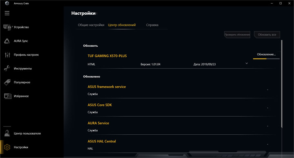Maximize the Armoury Crate window
Viewport: 294px width, 158px height.
coord(281,3)
